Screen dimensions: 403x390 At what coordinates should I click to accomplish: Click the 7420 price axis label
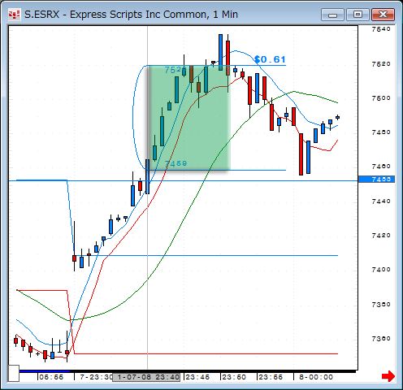pos(381,236)
